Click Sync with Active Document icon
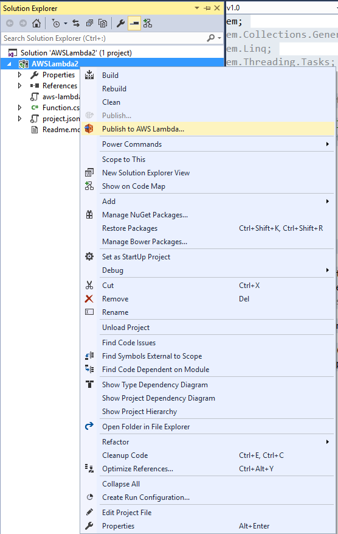 76,23
